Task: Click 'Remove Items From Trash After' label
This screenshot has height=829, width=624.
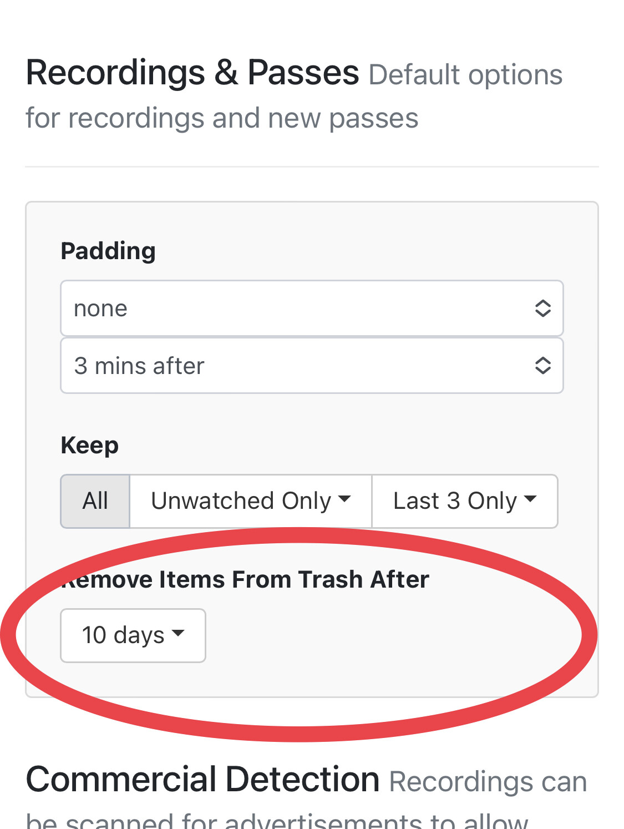Action: [x=245, y=580]
